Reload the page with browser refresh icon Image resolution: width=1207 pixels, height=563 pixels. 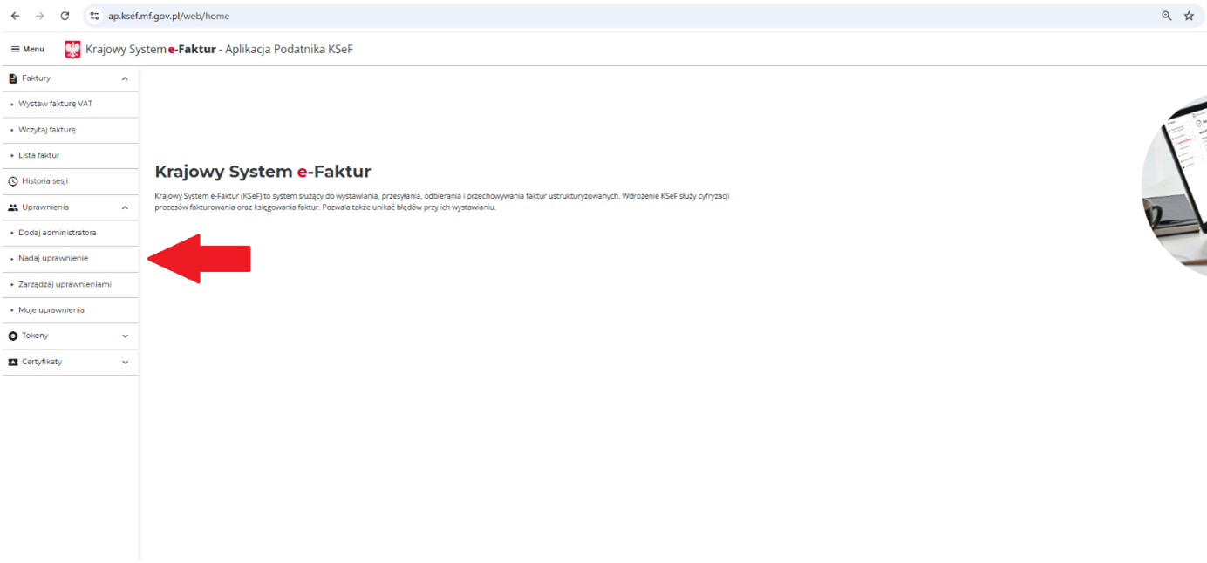65,16
